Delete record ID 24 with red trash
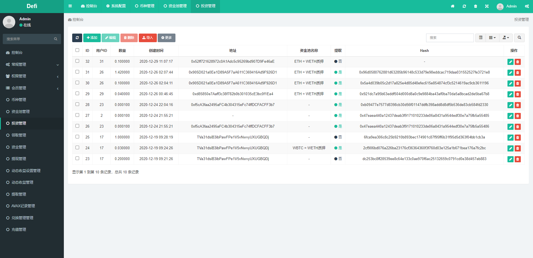Image resolution: width=533 pixels, height=258 pixels. click(x=518, y=148)
